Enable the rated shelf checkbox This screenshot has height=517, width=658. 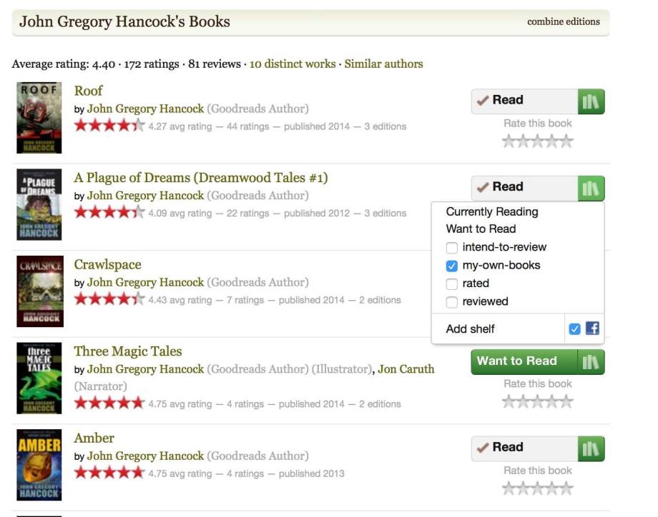[451, 284]
